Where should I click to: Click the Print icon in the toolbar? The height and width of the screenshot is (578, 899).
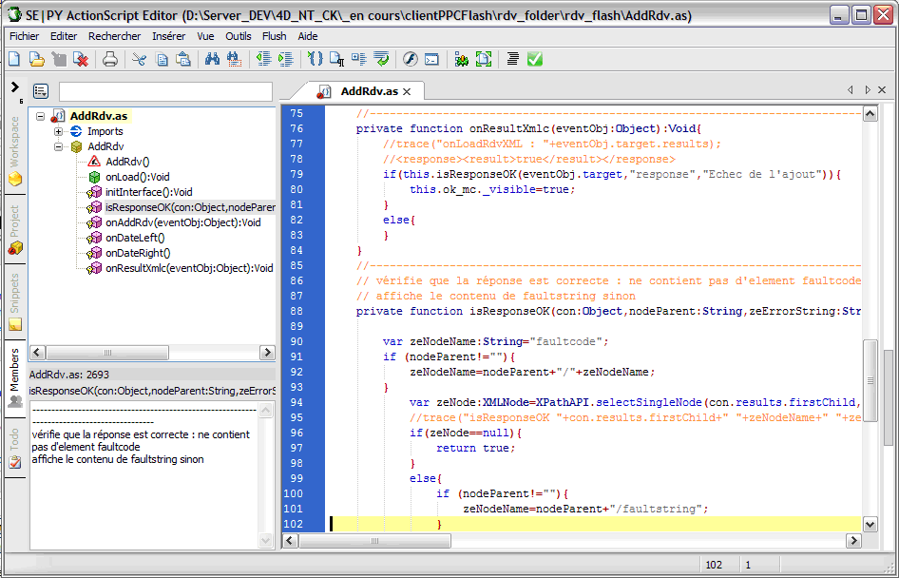[x=110, y=59]
